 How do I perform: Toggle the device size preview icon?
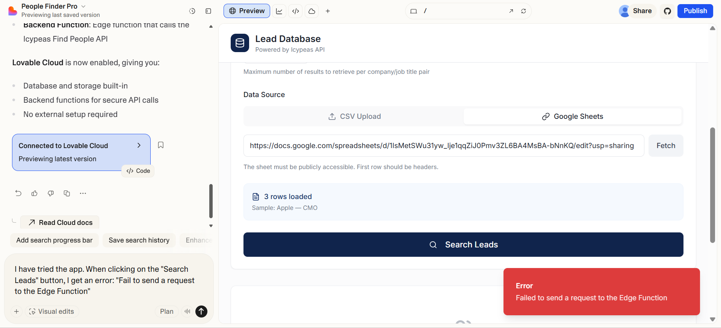[x=414, y=11]
